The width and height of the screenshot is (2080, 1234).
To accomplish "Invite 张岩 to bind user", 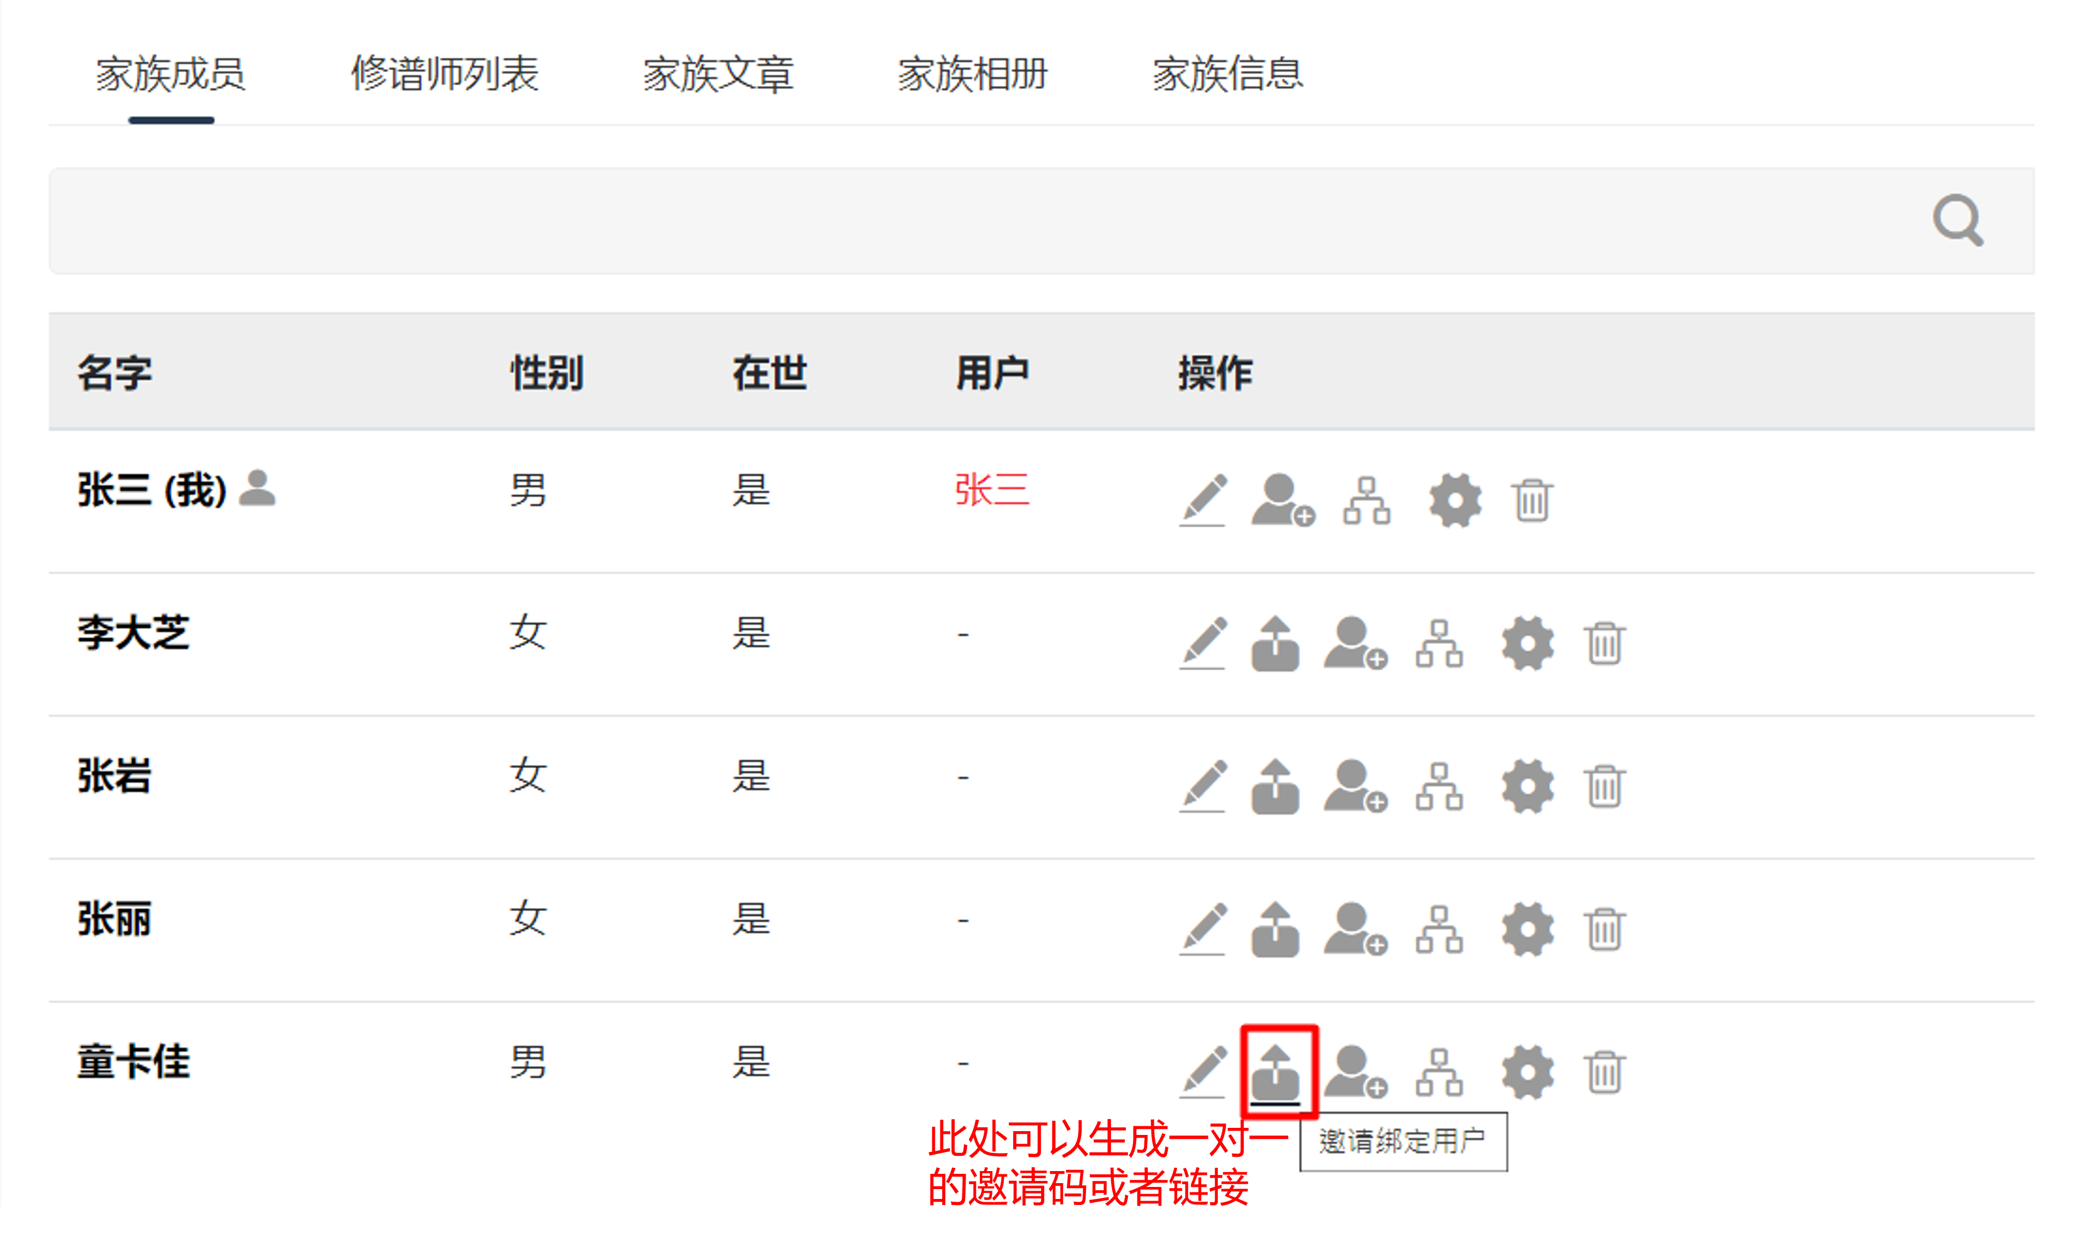I will [1275, 786].
